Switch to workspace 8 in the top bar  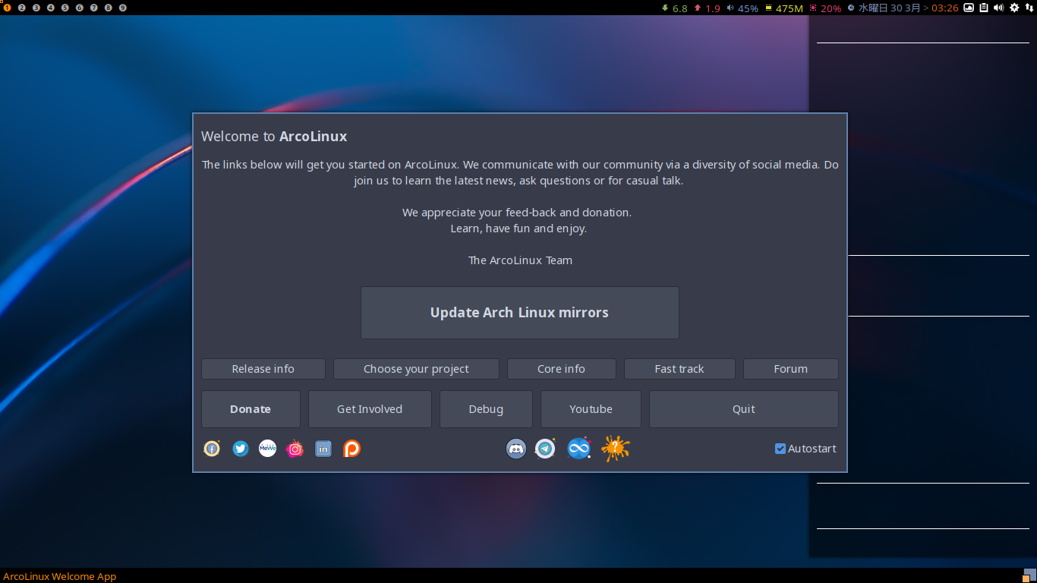[x=109, y=8]
